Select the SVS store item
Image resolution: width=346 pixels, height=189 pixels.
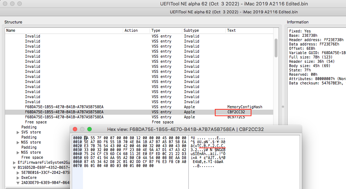tap(31, 132)
